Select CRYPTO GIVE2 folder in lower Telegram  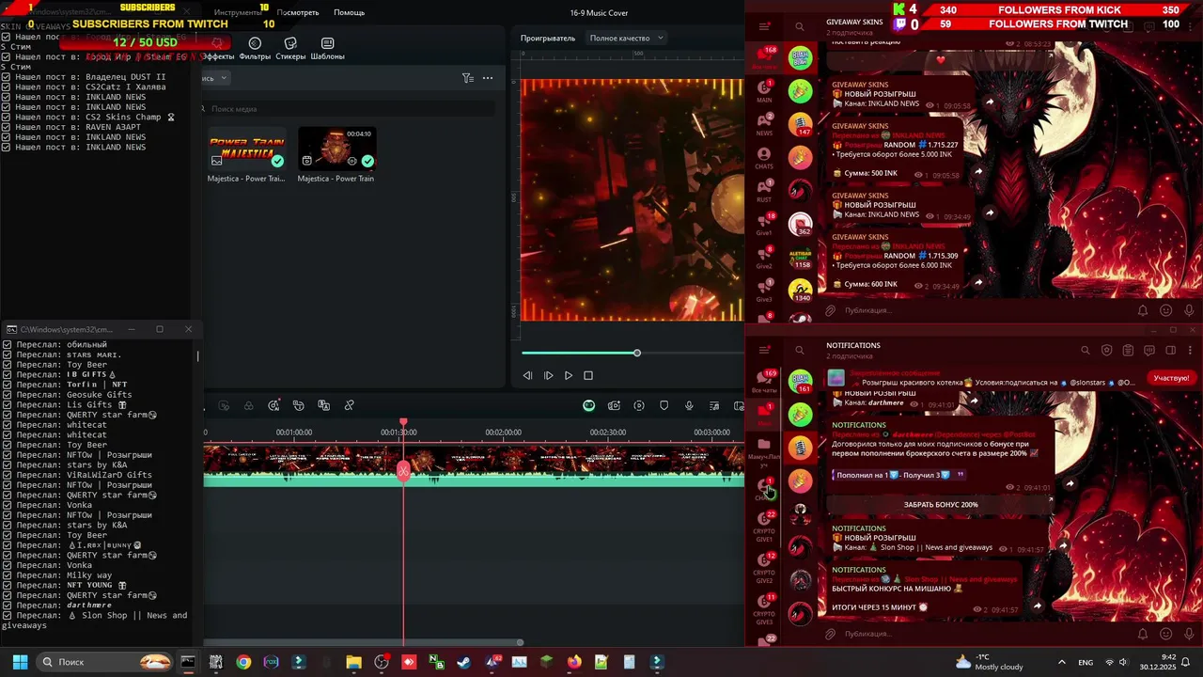[x=764, y=568]
